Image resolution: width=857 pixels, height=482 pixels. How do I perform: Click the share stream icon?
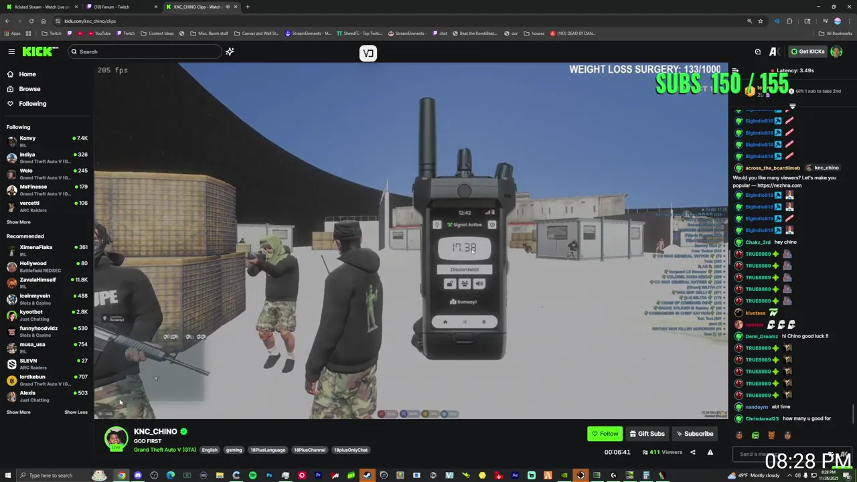(x=693, y=453)
